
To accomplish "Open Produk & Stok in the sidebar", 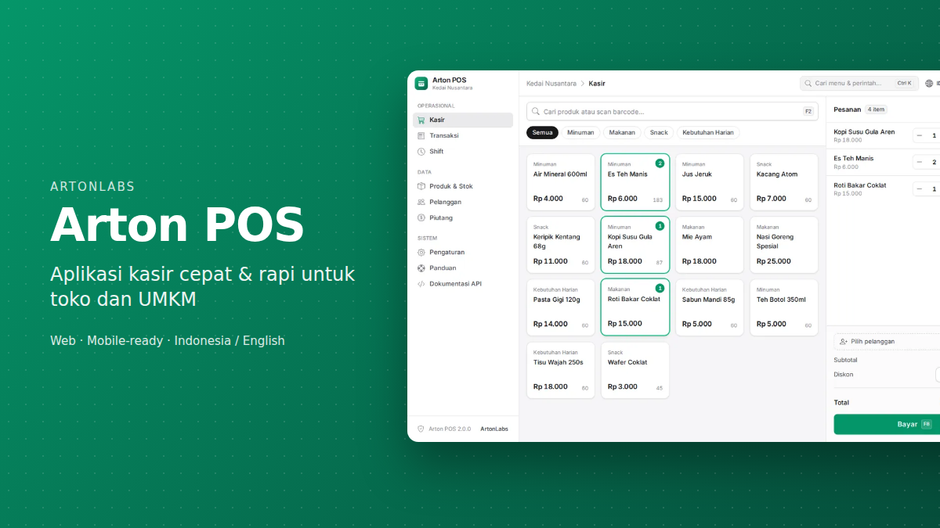I will point(463,186).
